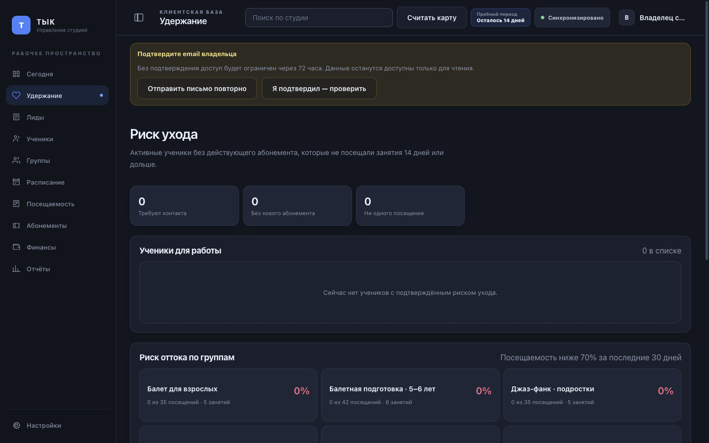Open the Настройки gear icon

16,425
